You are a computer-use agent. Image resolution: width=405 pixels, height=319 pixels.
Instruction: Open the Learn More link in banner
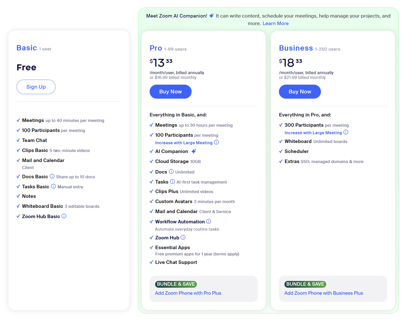(275, 23)
